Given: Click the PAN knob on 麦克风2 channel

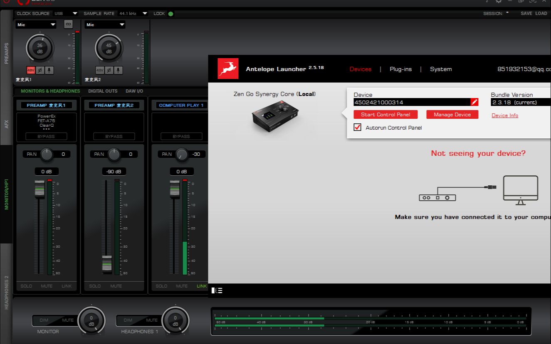Looking at the screenshot, I should [x=114, y=155].
